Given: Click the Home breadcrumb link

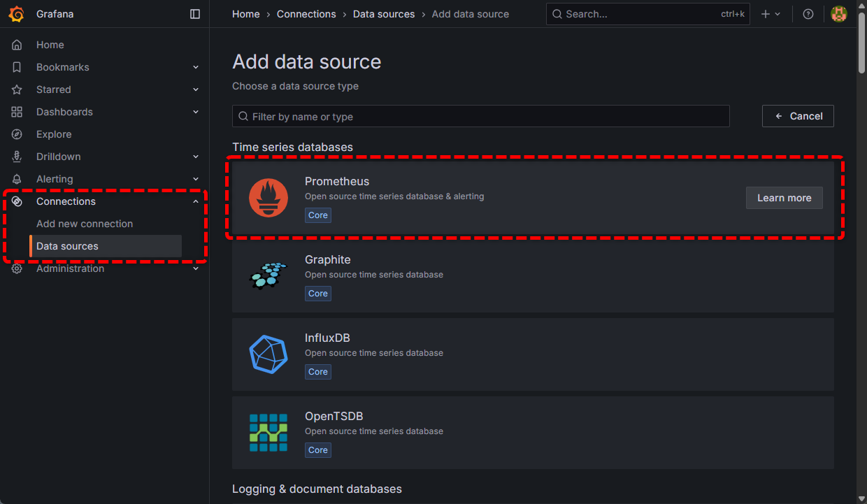Looking at the screenshot, I should [246, 14].
